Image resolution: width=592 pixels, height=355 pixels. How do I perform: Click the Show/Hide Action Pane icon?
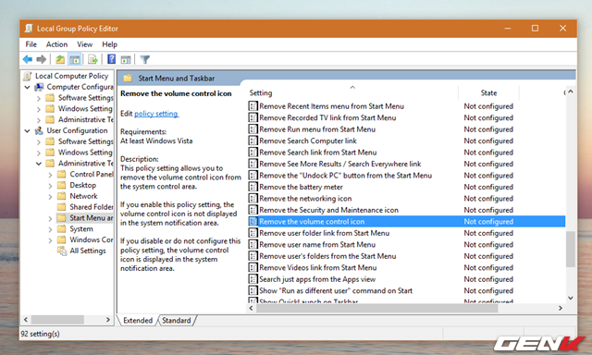pos(126,59)
